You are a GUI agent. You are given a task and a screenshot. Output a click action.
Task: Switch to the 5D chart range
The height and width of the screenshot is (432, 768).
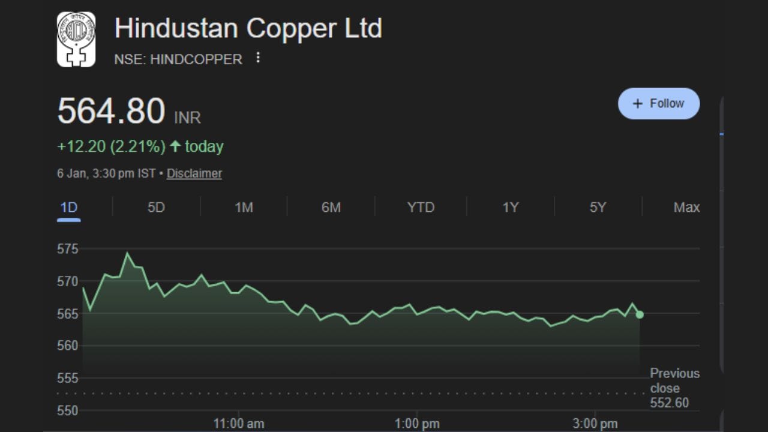[156, 208]
